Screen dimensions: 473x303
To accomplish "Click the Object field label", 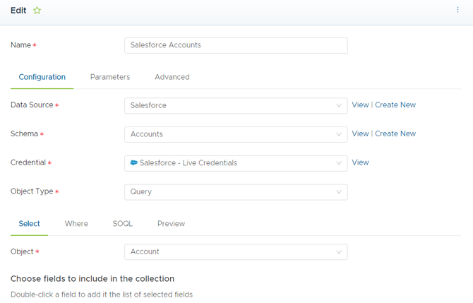I will tap(22, 251).
